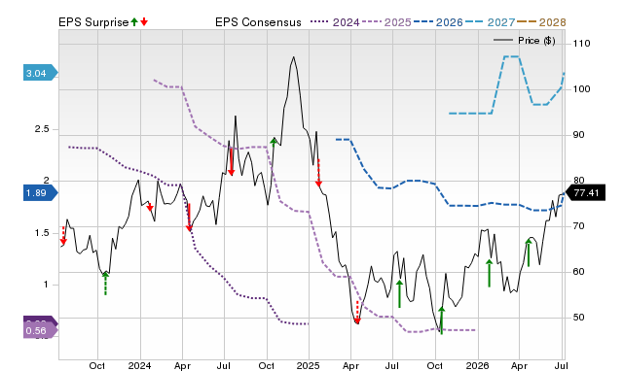Select the red surprise arrow at April 2024
This screenshot has width=623, height=371.
[189, 218]
